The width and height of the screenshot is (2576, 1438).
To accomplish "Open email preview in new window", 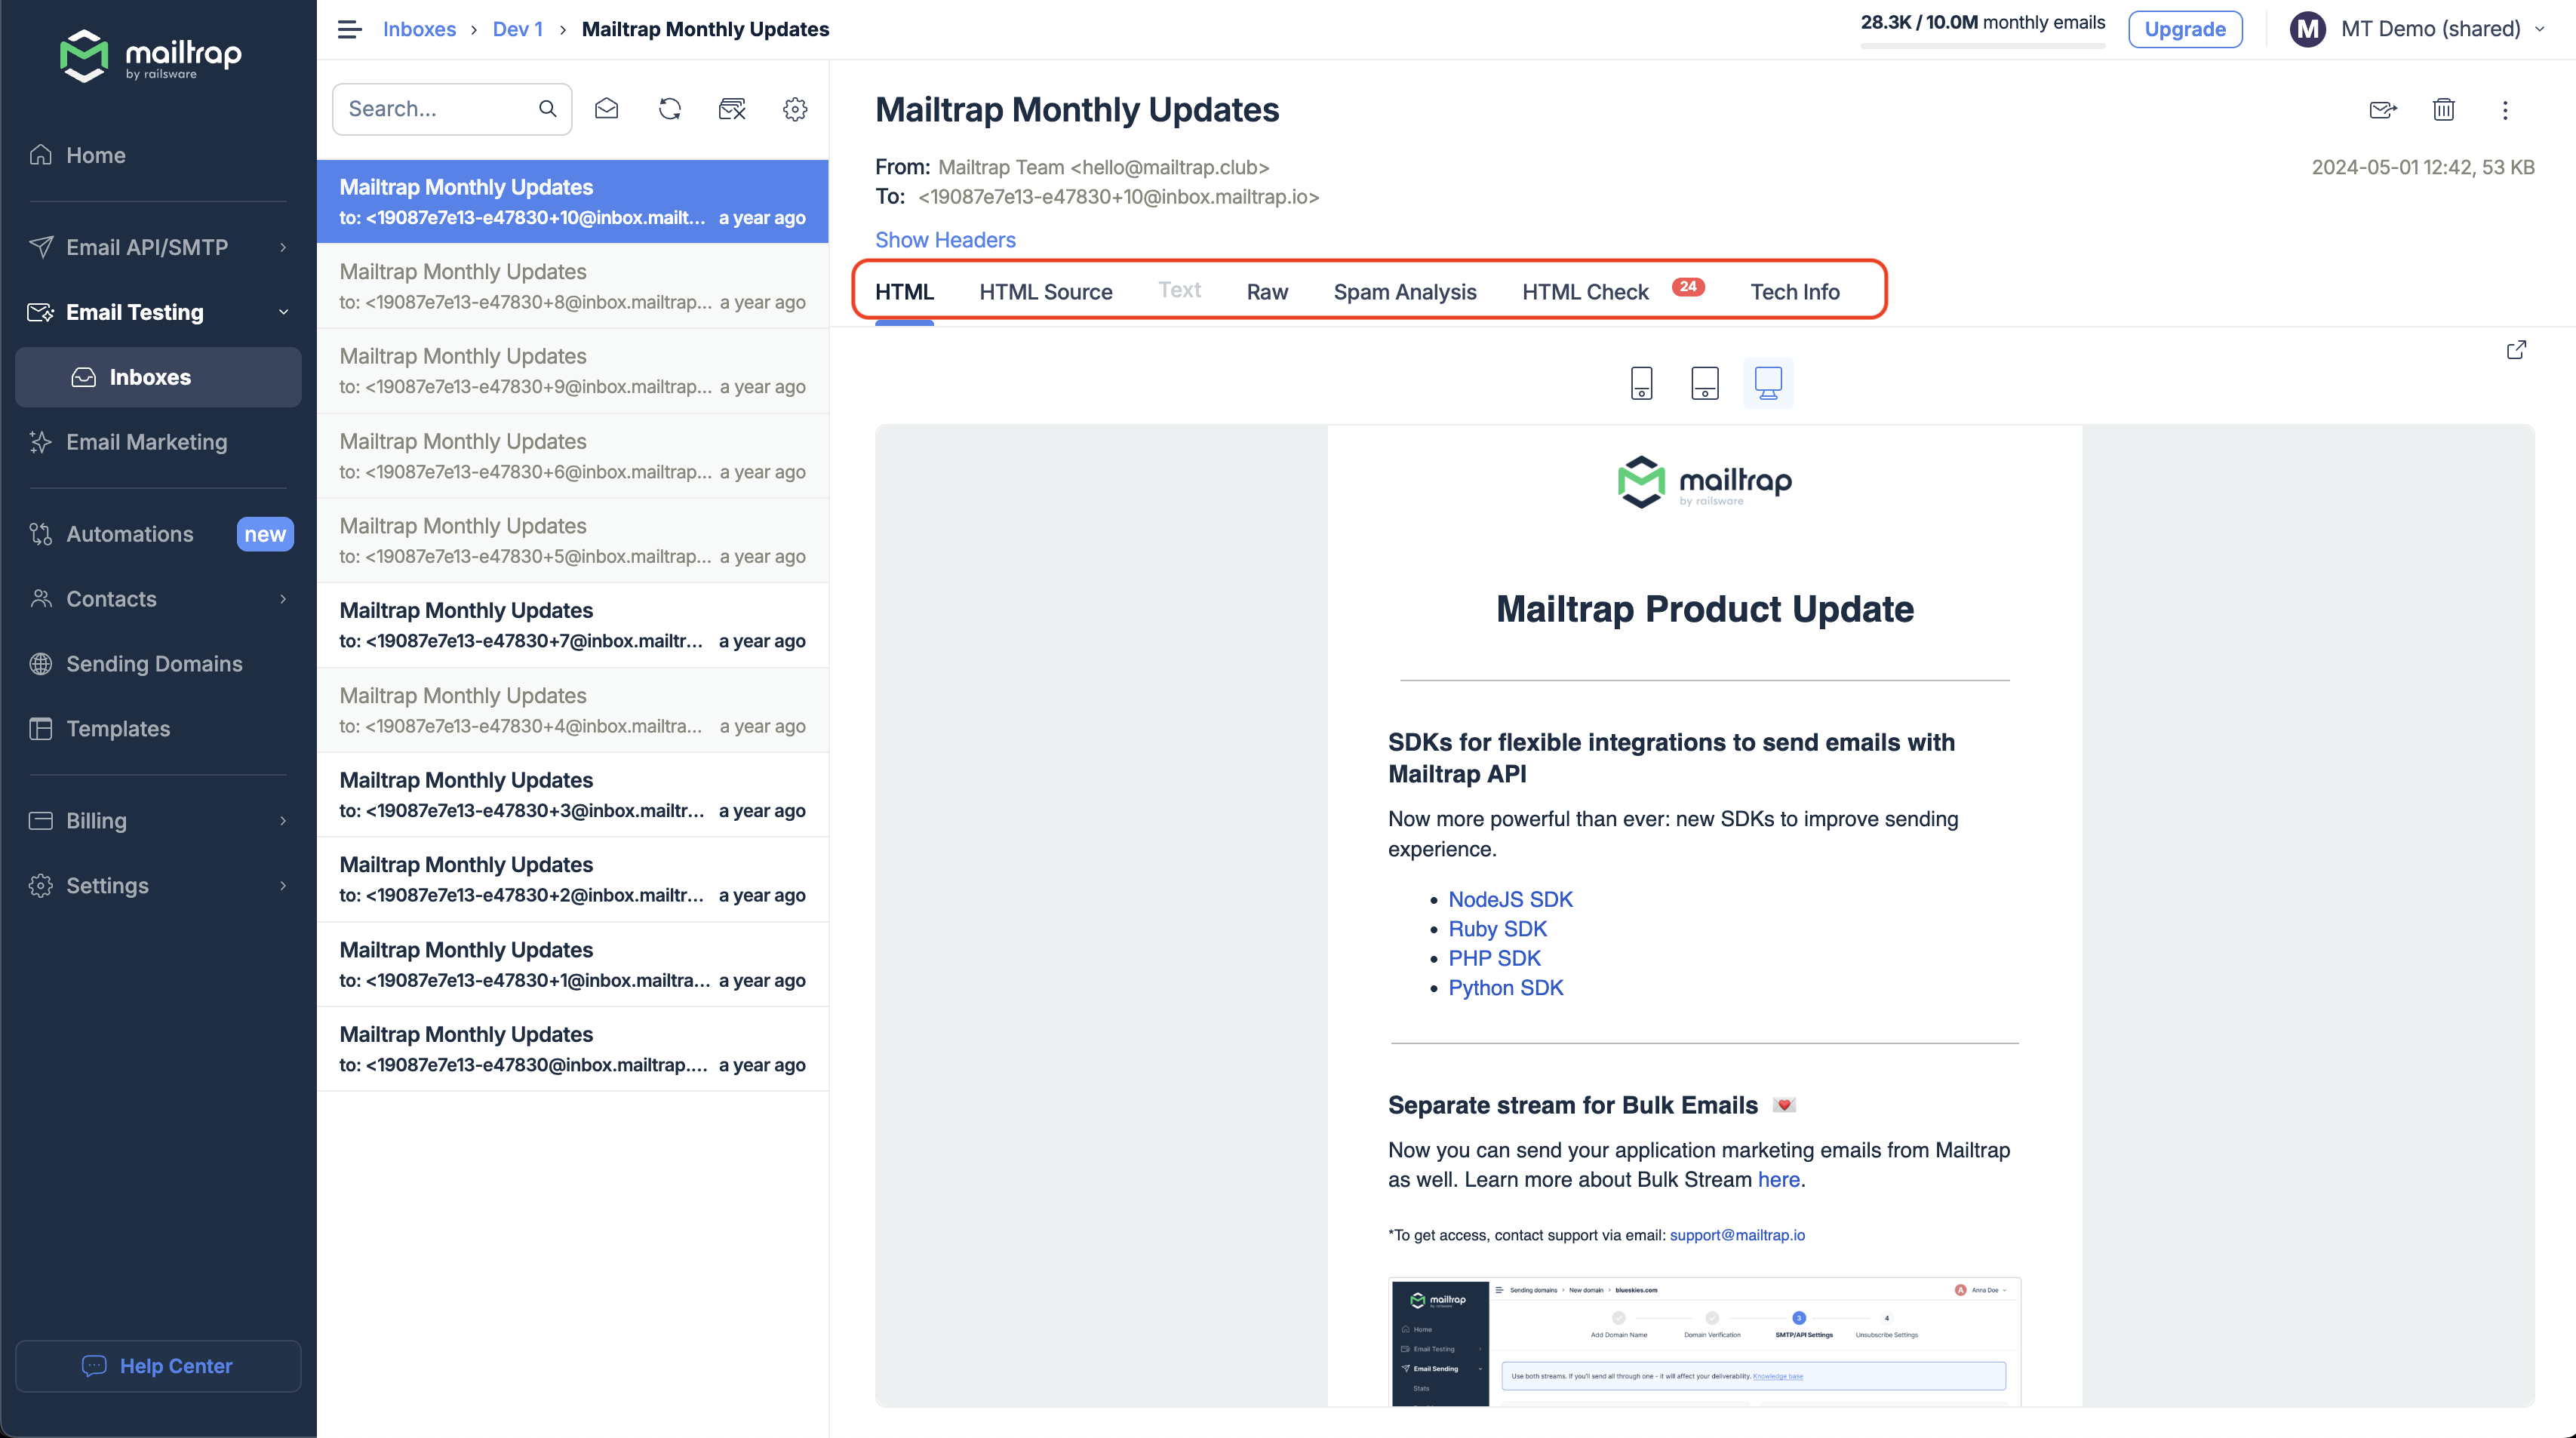I will tap(2516, 350).
